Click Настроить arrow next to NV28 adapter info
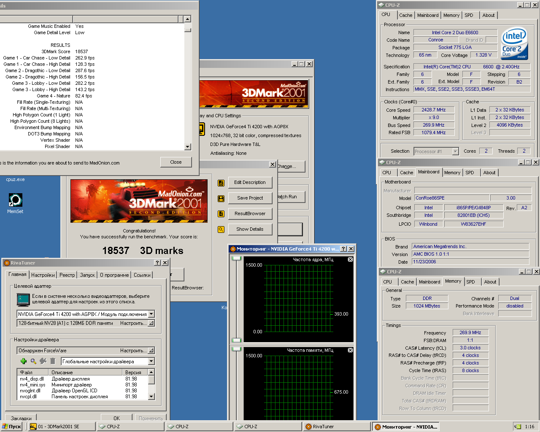The width and height of the screenshot is (540, 432). point(151,323)
